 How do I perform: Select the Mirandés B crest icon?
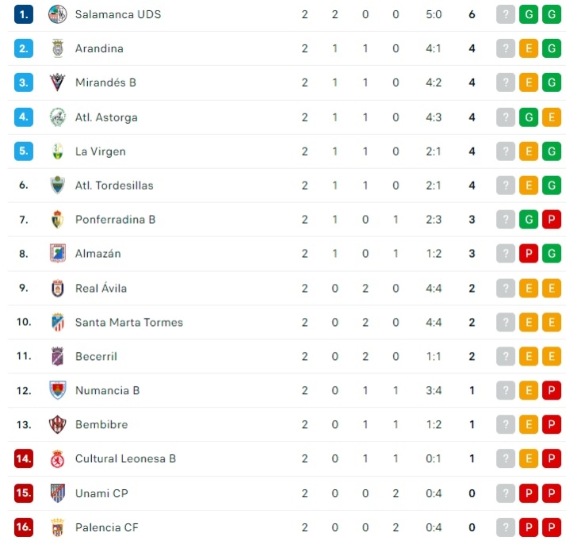(57, 82)
